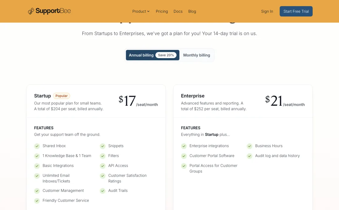
Task: Open the Blog nav link
Action: 192,11
